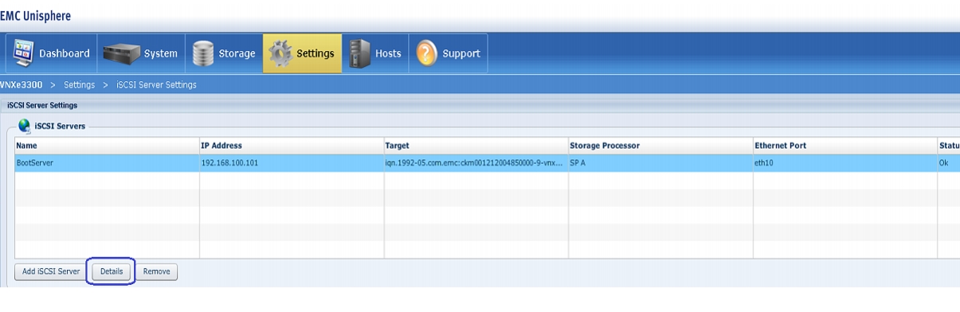Image resolution: width=960 pixels, height=312 pixels.
Task: Sort by the Ethernet Port column header
Action: [846, 146]
